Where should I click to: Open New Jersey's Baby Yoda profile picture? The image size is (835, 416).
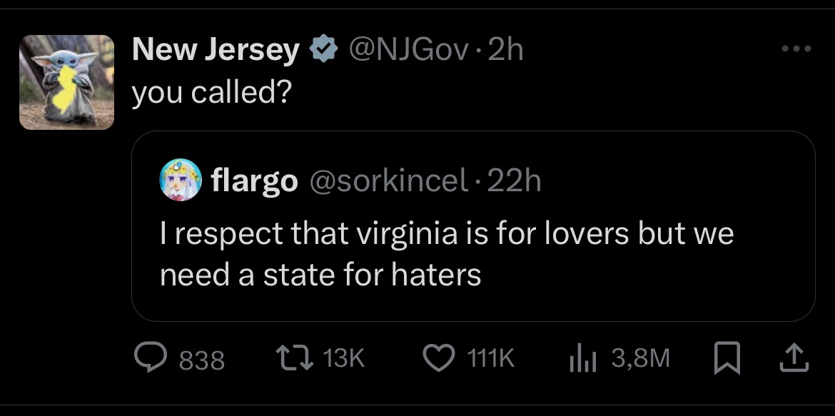tap(66, 82)
